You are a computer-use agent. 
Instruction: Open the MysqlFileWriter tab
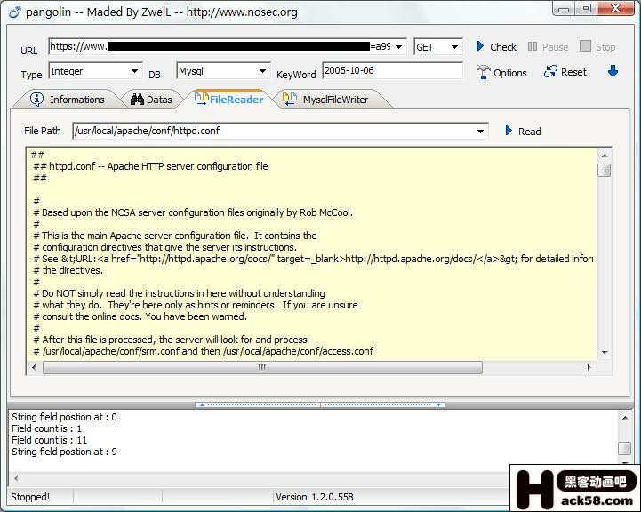click(x=325, y=100)
